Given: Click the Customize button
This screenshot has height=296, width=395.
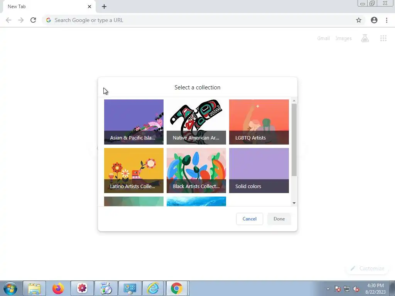Looking at the screenshot, I should coord(368,268).
